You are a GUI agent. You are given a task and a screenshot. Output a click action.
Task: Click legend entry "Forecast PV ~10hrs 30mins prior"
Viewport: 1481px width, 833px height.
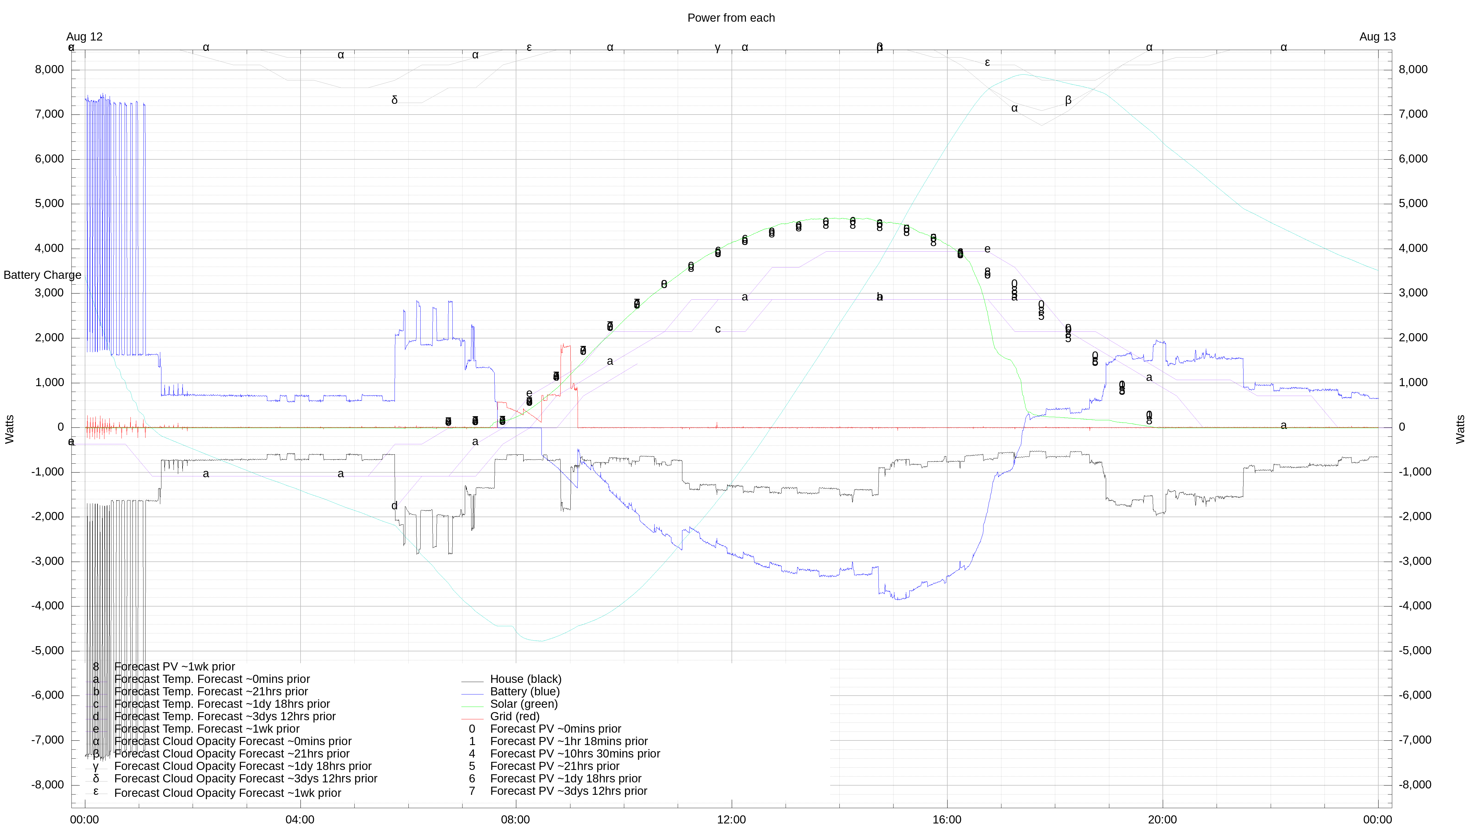pyautogui.click(x=575, y=754)
